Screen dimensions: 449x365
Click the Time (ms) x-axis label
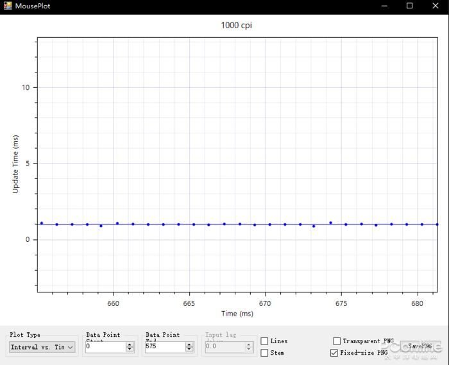click(x=237, y=314)
